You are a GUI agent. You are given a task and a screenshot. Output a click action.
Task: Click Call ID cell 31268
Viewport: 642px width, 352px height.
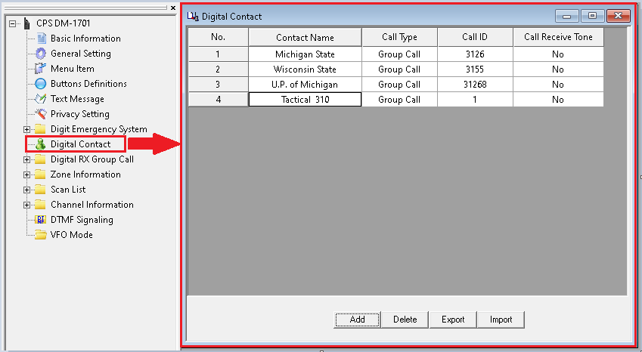click(475, 85)
